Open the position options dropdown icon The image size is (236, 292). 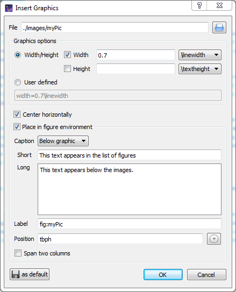coord(214,239)
